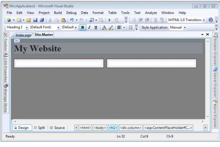The image size is (220, 147).
Task: Open the Debug menu
Action: coord(71,13)
